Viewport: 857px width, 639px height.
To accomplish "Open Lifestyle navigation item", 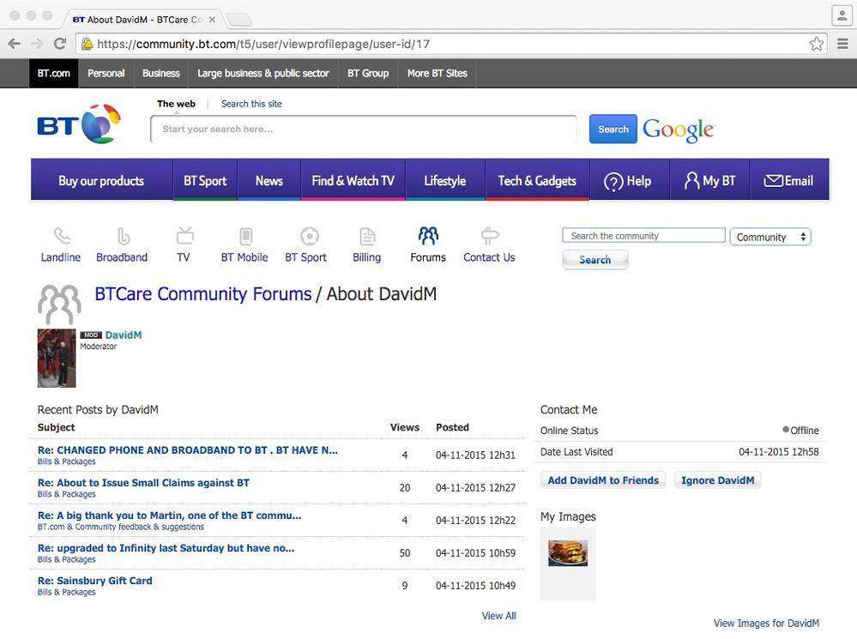I will tap(445, 180).
